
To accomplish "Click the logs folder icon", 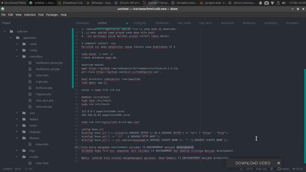I will point(24,150).
